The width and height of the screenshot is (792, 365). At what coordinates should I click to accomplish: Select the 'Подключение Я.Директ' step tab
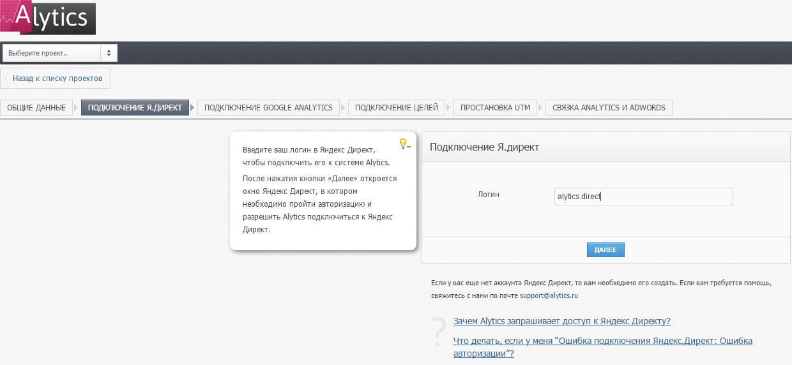[x=135, y=107]
